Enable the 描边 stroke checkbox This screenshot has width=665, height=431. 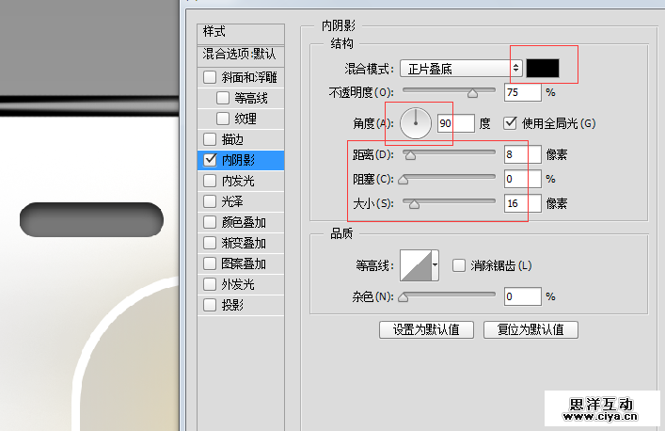coord(210,139)
